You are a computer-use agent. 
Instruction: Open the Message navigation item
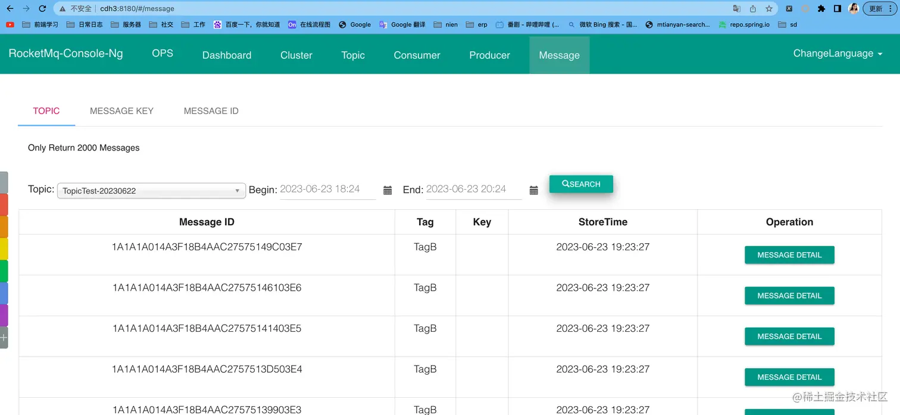pyautogui.click(x=559, y=55)
